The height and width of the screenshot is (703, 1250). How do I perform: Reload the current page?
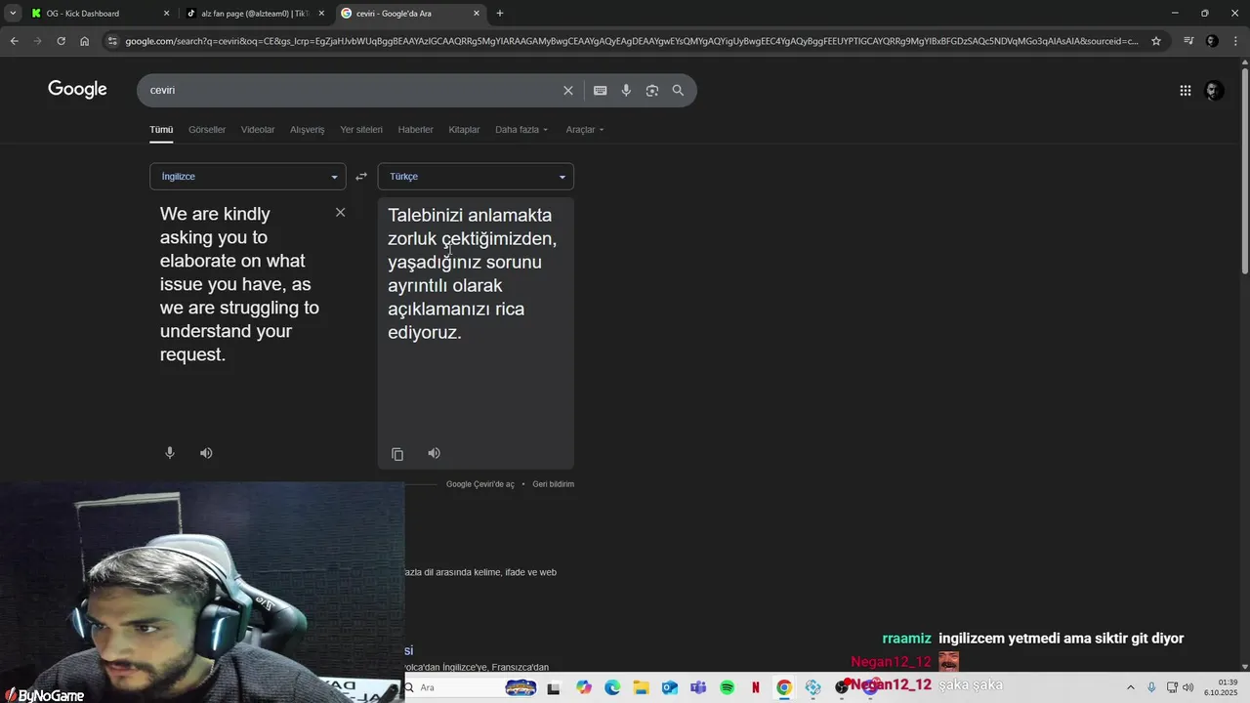61,41
